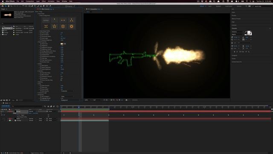
Task: Select the Clone Stamp tool
Action: click(x=41, y=6)
